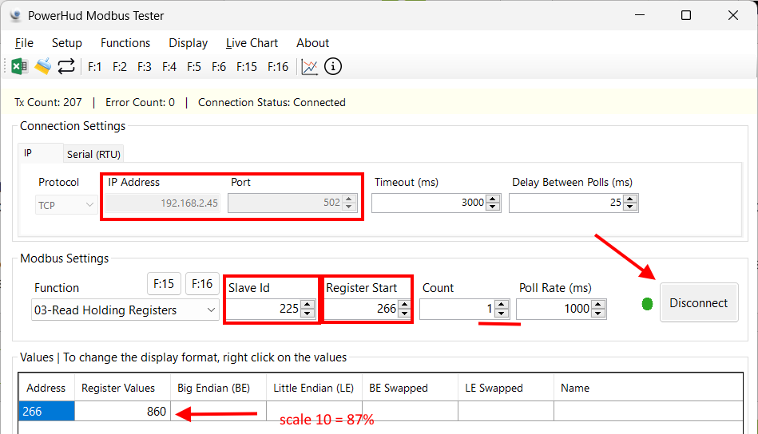Click the IP Address field 192.168.2.45
Viewport: 758px width, 434px height.
coord(164,203)
